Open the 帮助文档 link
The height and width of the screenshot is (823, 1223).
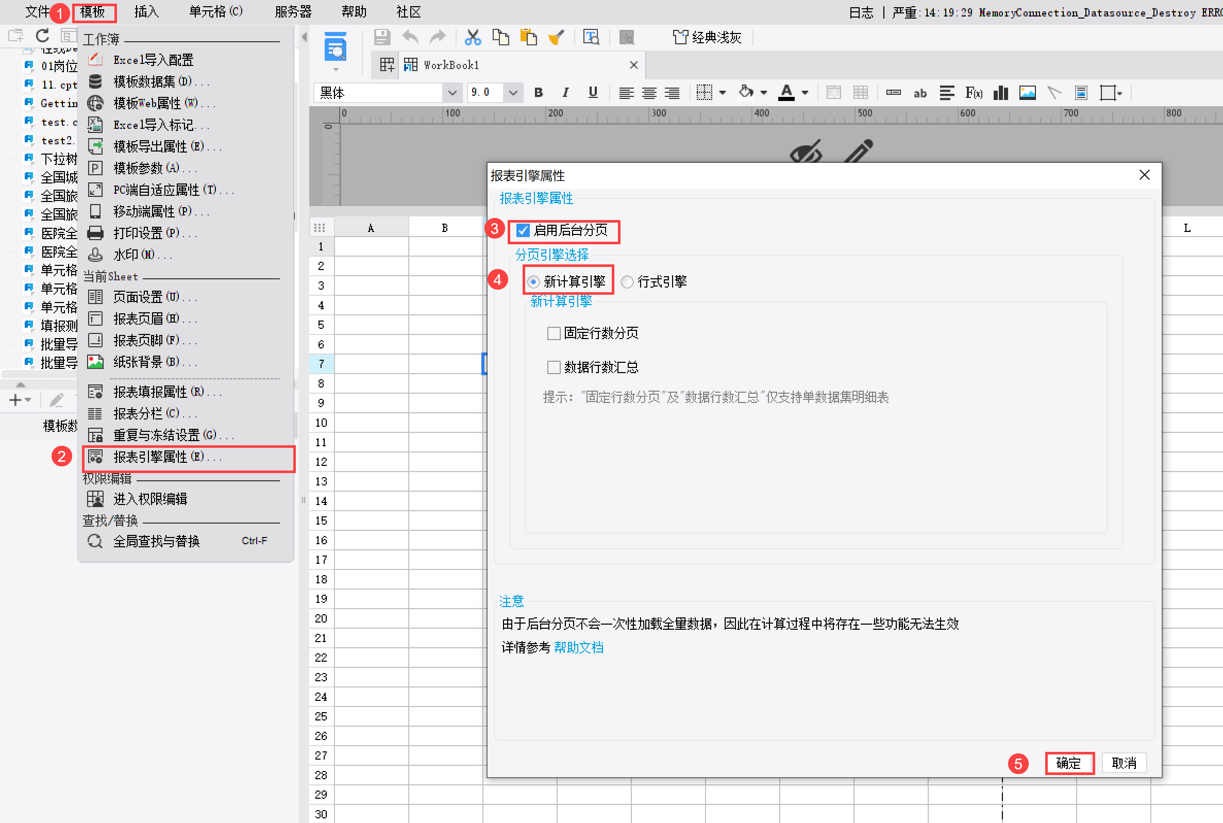[x=578, y=648]
